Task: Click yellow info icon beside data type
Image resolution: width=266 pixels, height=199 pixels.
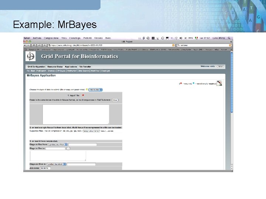Action: click(87, 89)
